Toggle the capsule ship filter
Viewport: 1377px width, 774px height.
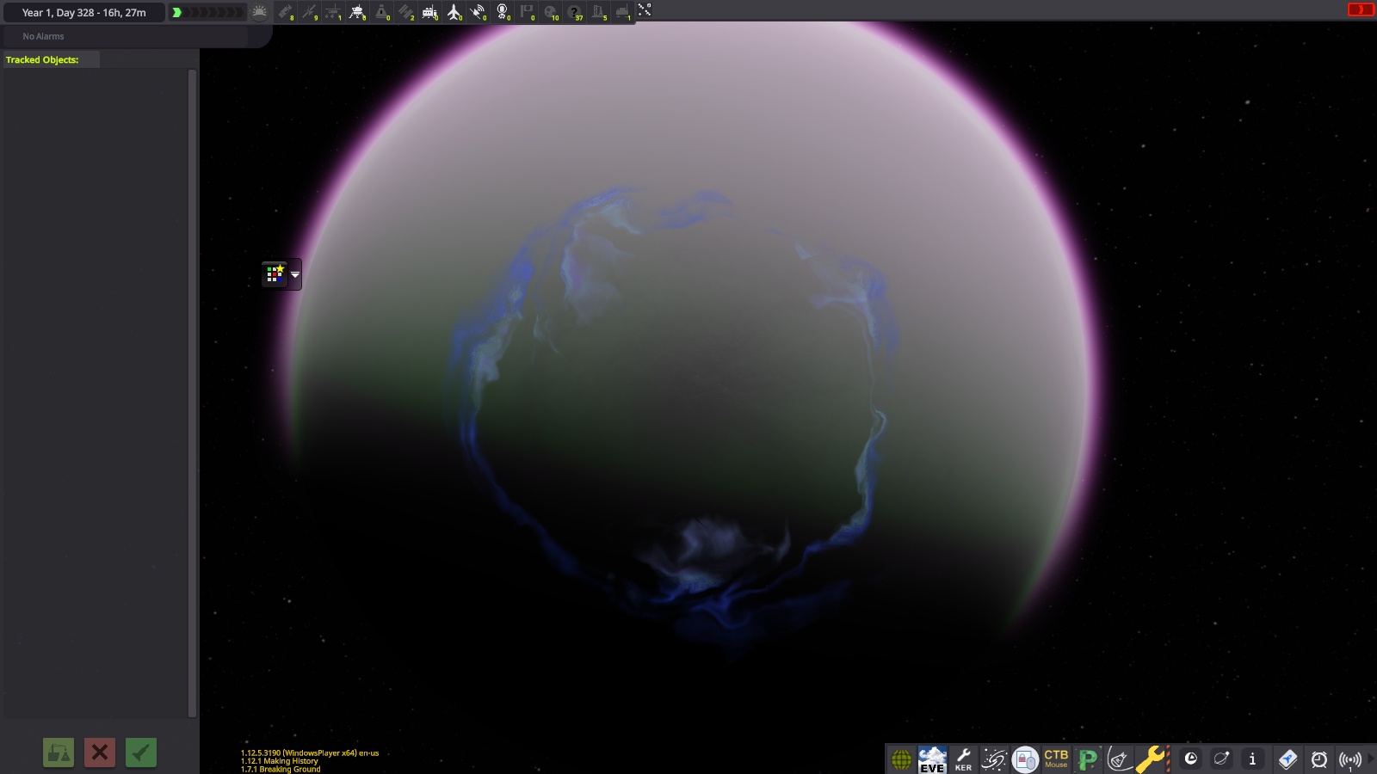[382, 12]
